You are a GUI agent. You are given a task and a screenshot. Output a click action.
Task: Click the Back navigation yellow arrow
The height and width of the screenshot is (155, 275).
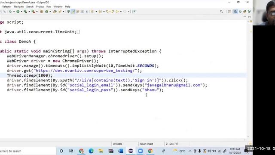[117, 12]
